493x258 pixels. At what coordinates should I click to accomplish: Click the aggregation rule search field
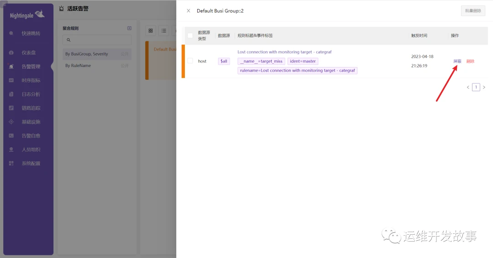(97, 40)
